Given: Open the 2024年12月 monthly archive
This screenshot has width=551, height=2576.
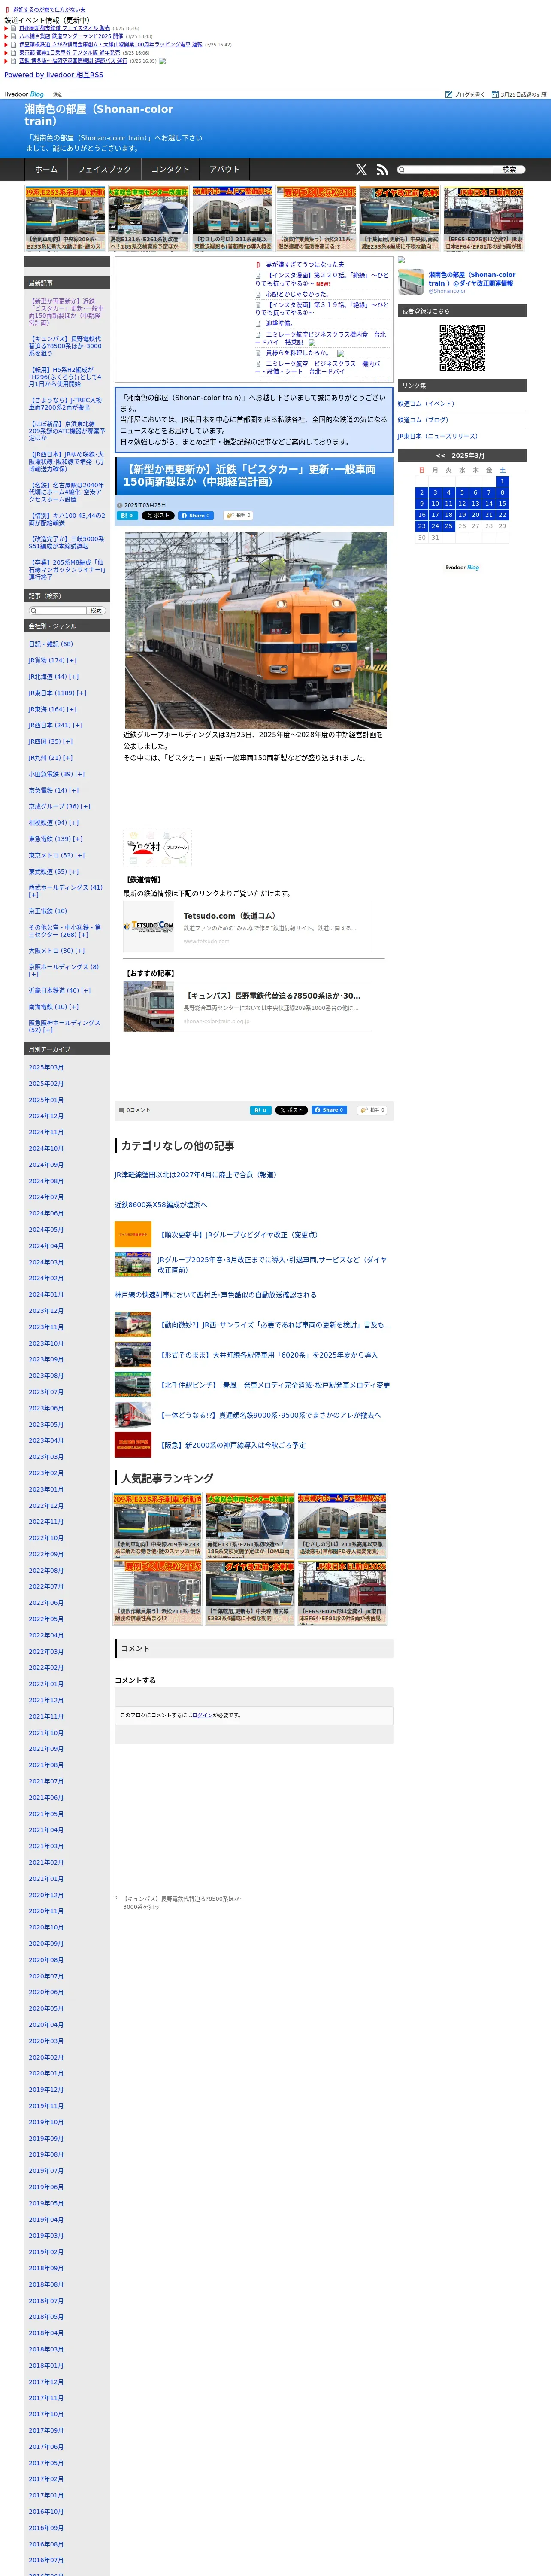Looking at the screenshot, I should tap(46, 1116).
